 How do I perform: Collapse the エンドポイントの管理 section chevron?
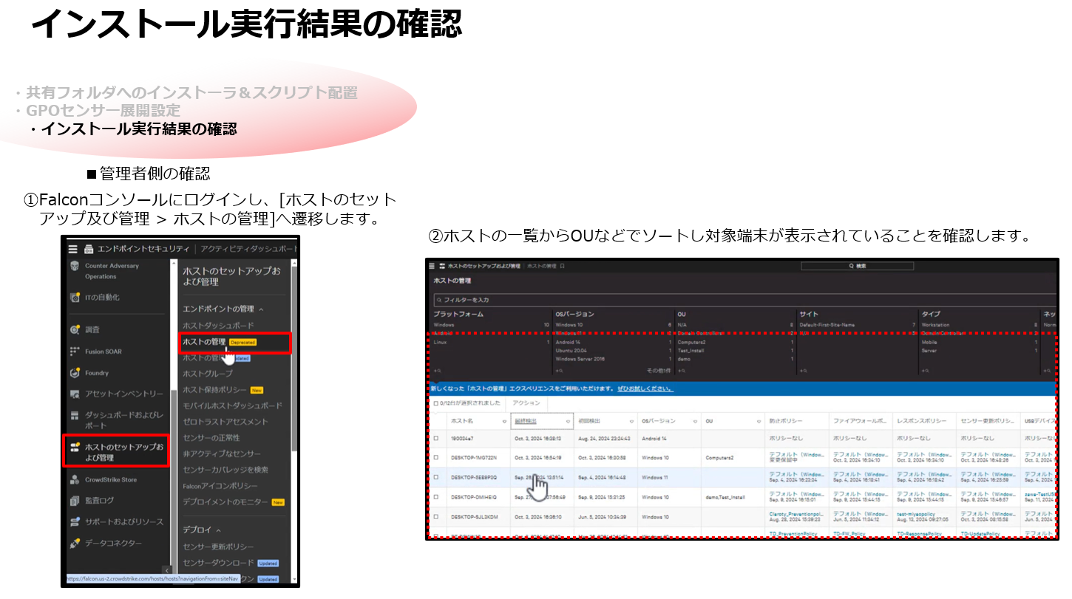pyautogui.click(x=261, y=309)
